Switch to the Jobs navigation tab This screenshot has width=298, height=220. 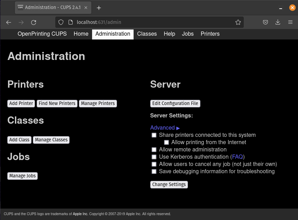(188, 34)
